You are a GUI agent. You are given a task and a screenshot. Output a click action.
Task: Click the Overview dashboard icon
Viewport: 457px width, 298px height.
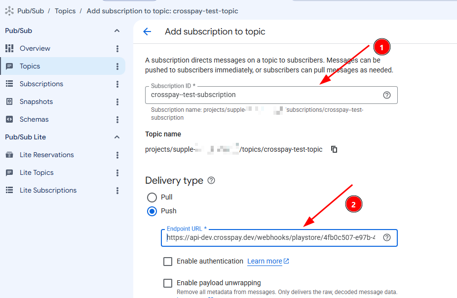click(x=9, y=48)
